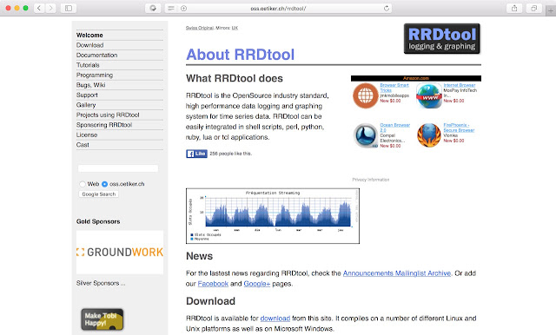Click the www globe Internet Browser icon
Viewport: 556px width, 335px height.
[x=429, y=95]
